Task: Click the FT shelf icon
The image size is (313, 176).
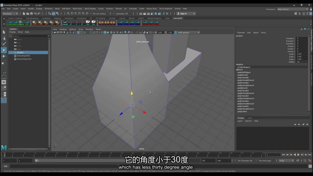Action: click(x=76, y=23)
